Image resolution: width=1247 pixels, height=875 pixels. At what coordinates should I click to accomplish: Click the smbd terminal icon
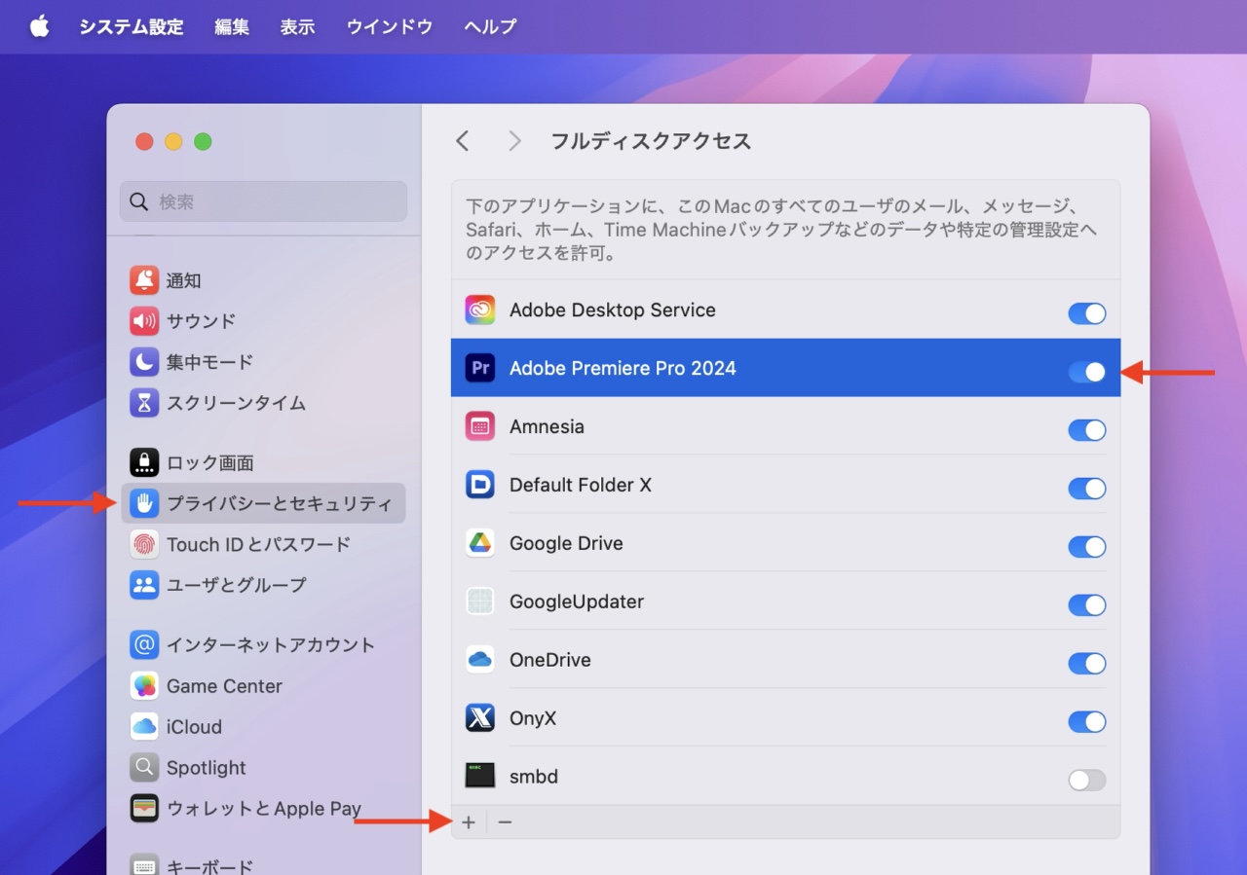480,777
